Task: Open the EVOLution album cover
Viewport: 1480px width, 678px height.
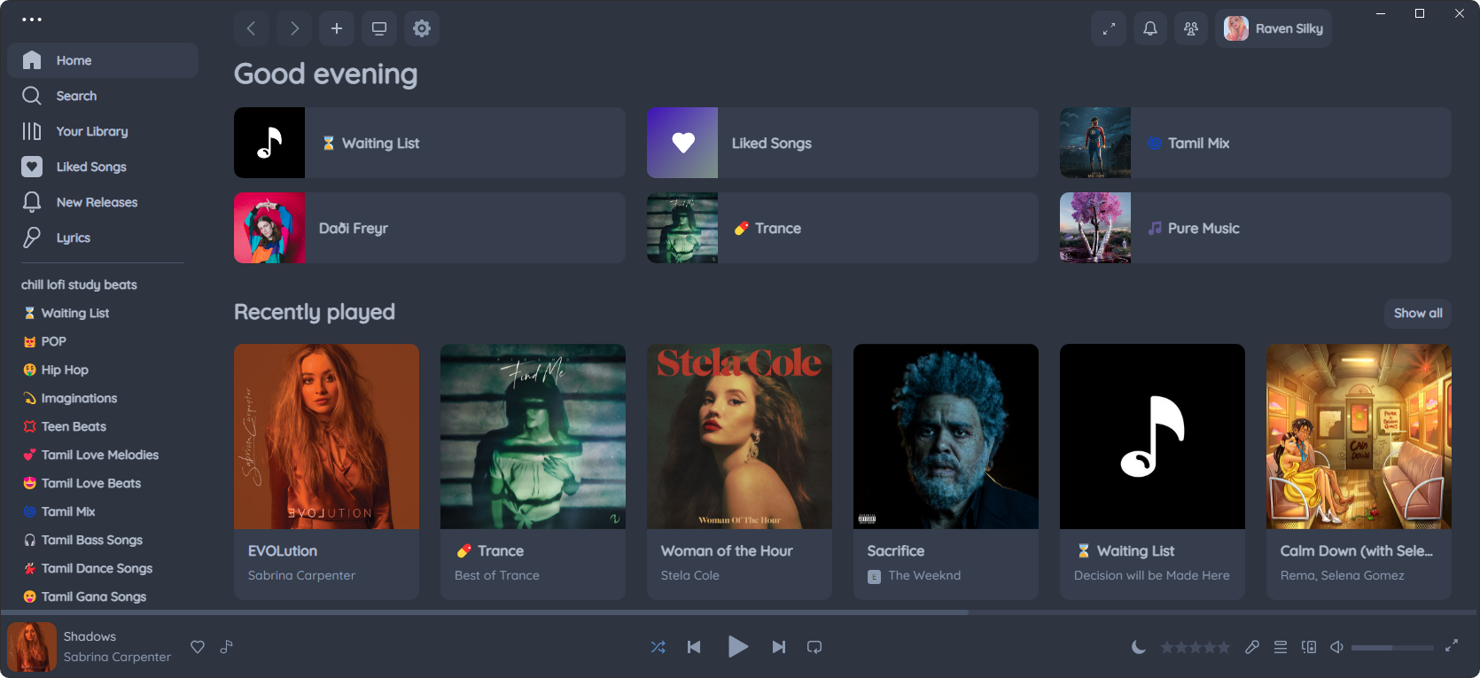Action: (326, 436)
